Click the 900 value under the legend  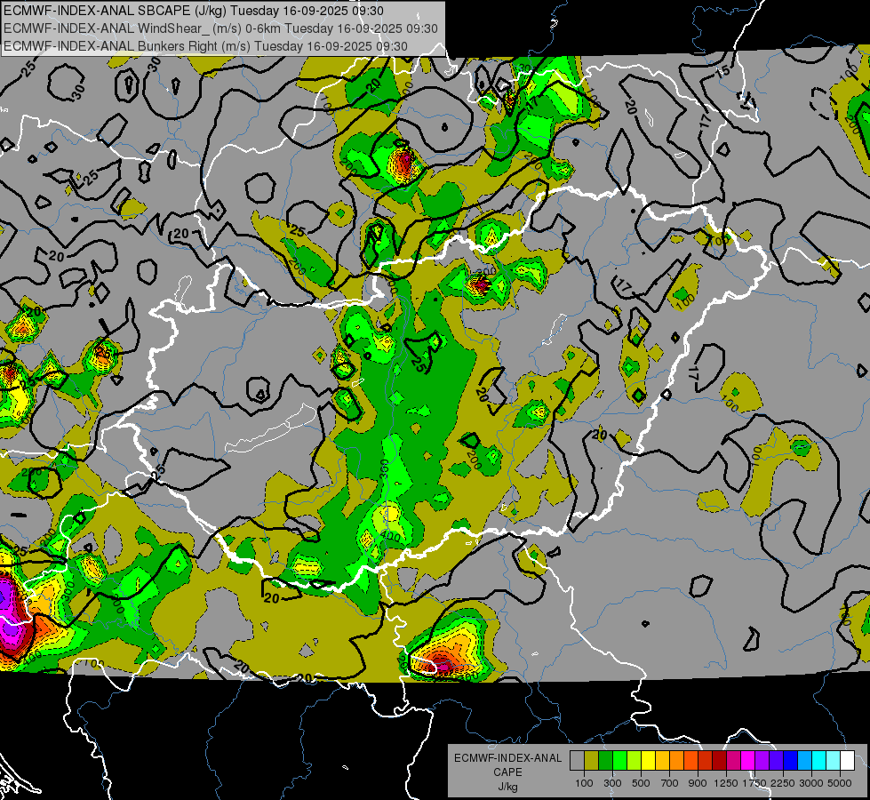698,783
